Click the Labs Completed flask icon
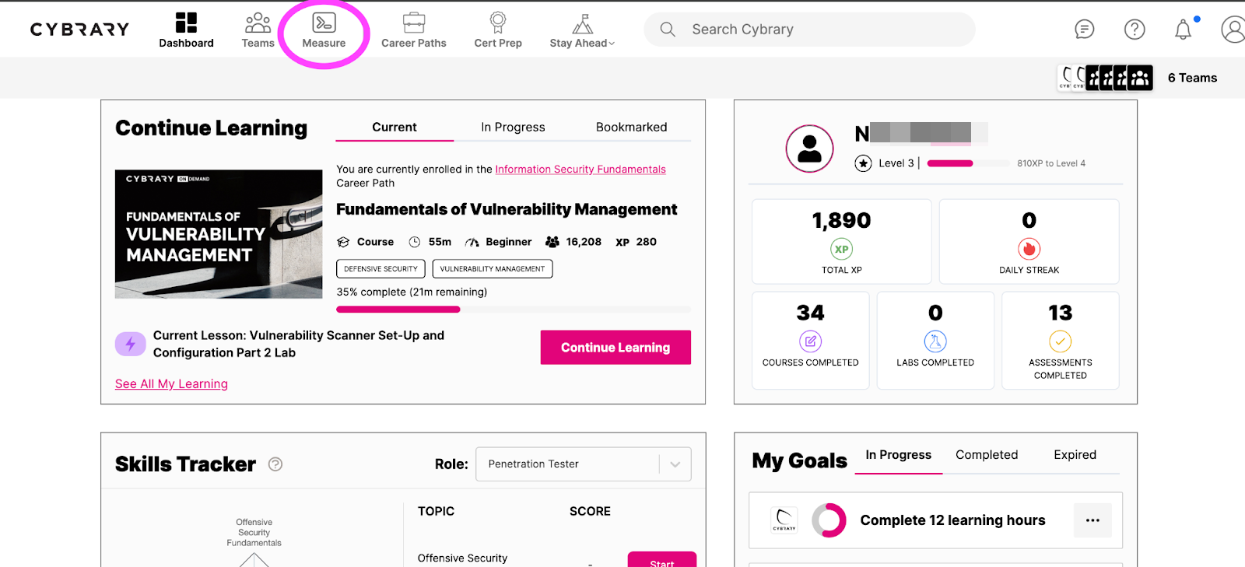The width and height of the screenshot is (1245, 567). [x=935, y=341]
